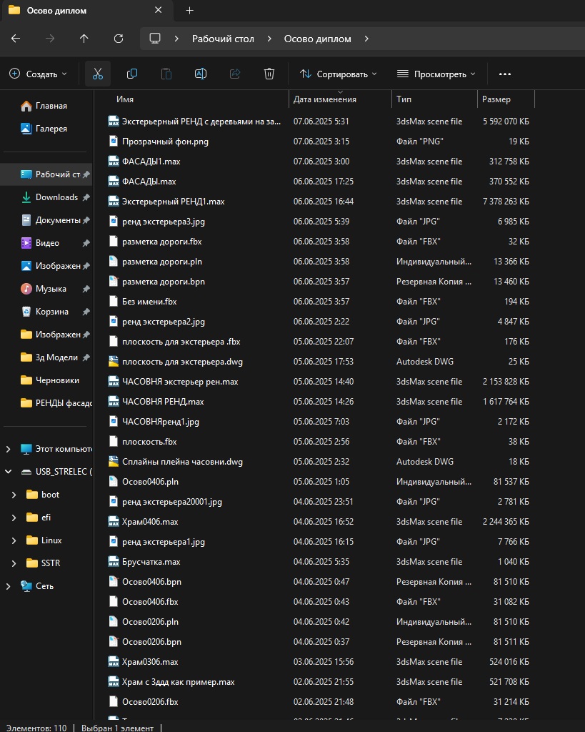
Task: Click the ФАСАДЫ1.max file icon
Action: point(114,162)
